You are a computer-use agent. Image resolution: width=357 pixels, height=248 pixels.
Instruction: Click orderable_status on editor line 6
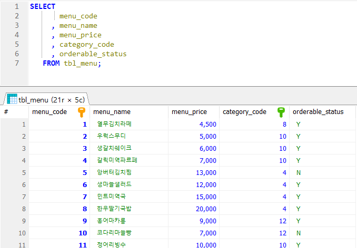tap(93, 54)
